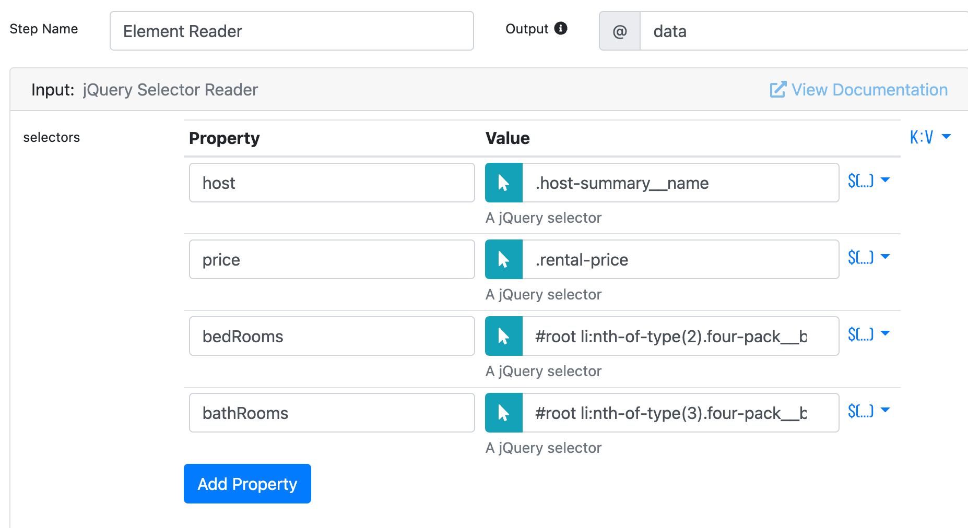Open the $(...) dropdown for host row
Screen dimensions: 968x528
869,181
